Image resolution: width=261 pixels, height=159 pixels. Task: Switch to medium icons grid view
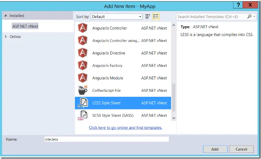[147, 17]
